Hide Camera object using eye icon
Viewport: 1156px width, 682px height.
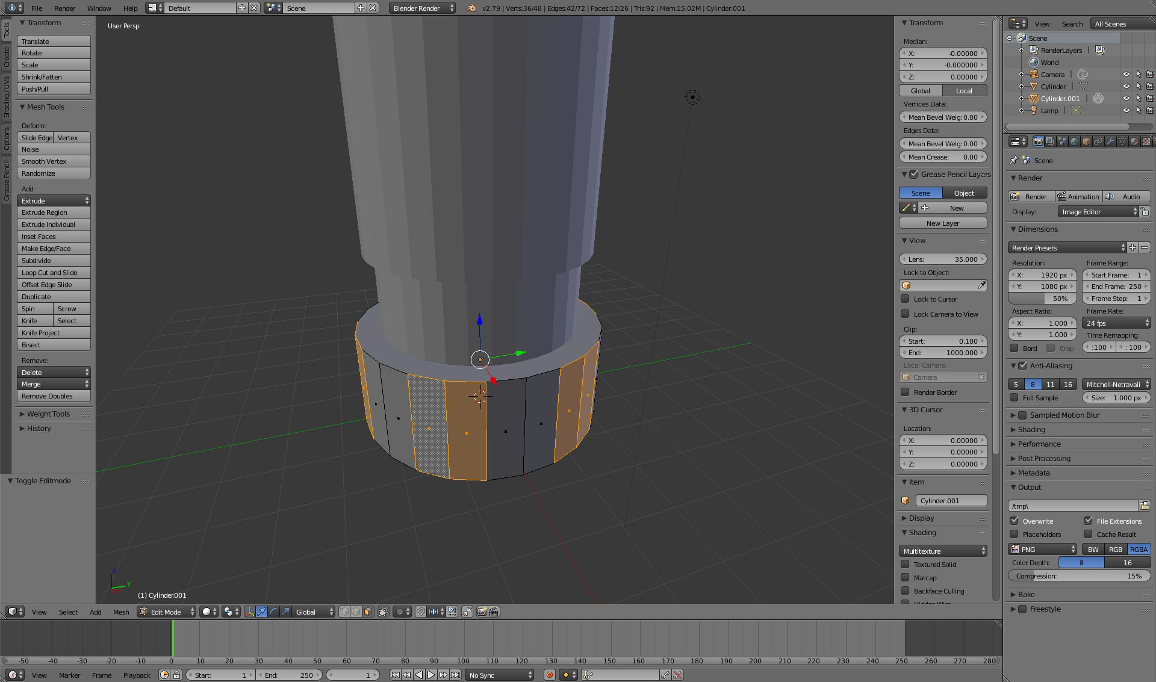click(1126, 74)
